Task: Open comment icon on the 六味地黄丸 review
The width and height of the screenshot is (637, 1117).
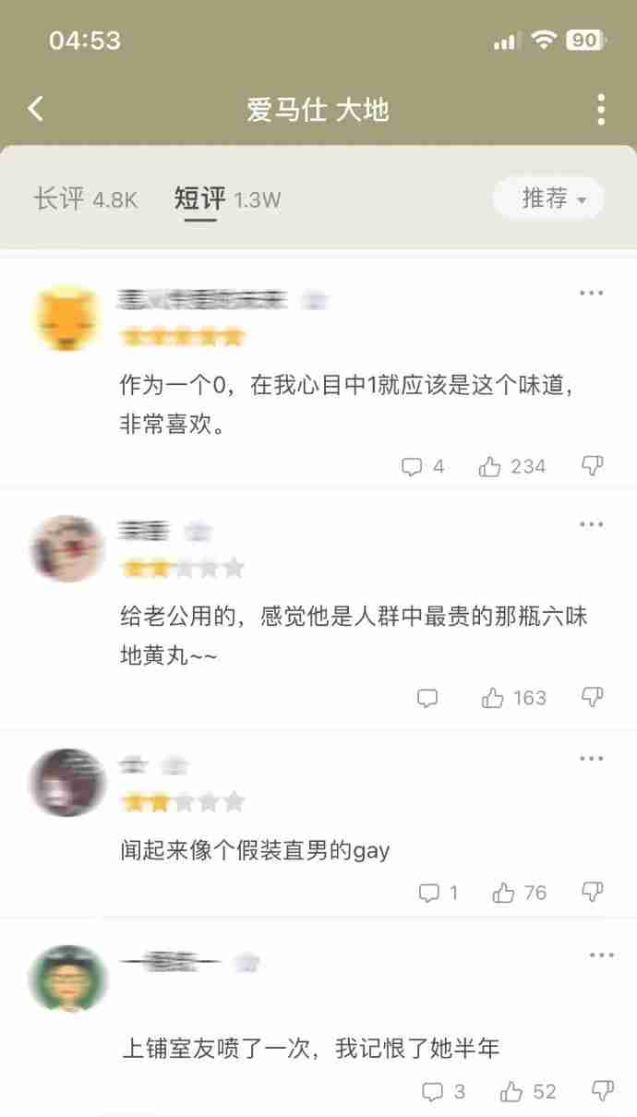Action: coord(427,698)
